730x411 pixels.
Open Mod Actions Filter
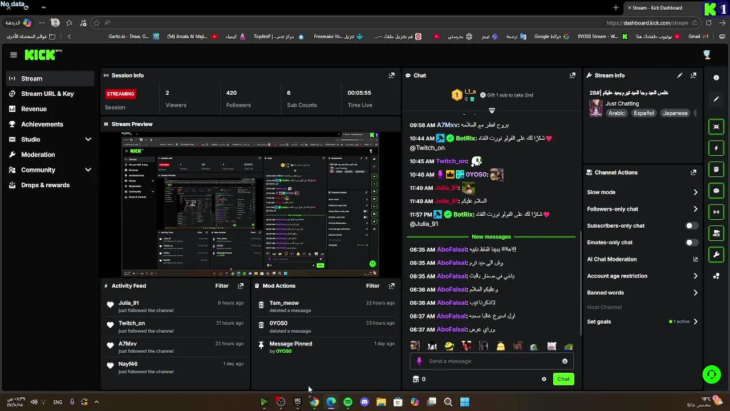(x=373, y=286)
